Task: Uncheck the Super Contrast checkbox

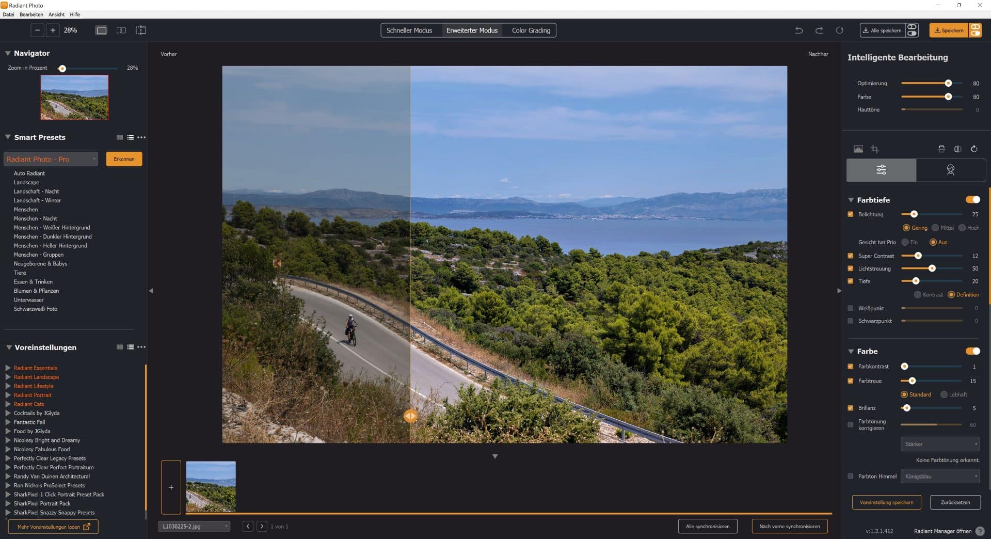Action: (x=851, y=256)
